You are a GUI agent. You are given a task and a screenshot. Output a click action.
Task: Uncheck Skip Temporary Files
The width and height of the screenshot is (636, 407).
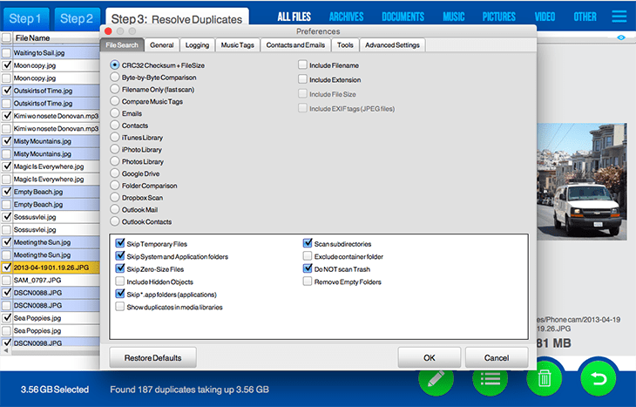click(120, 243)
